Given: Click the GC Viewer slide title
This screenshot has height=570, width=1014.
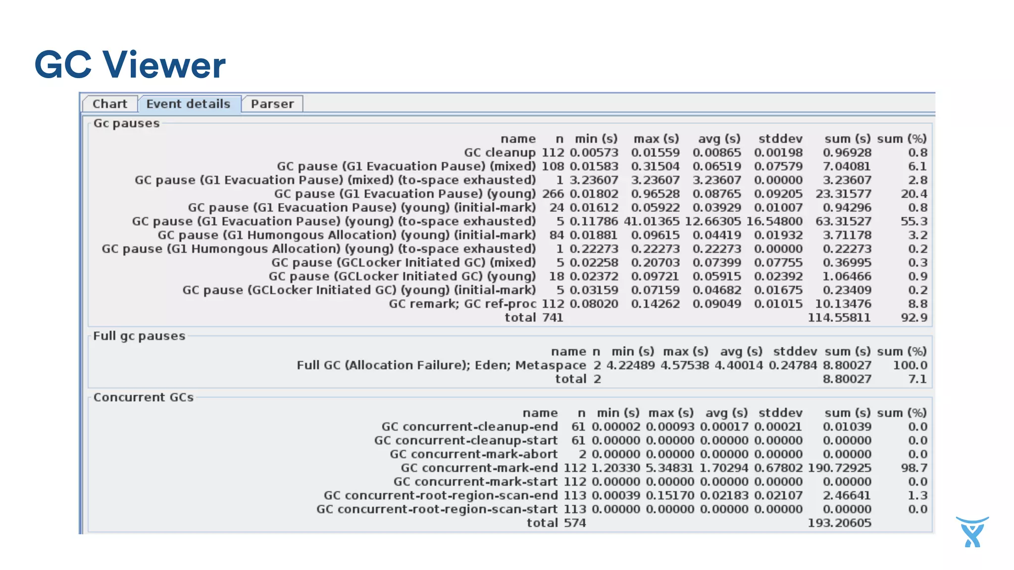Looking at the screenshot, I should 130,65.
